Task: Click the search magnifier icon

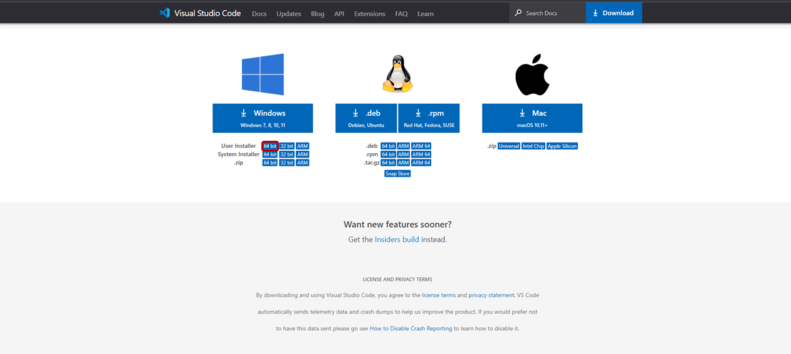Action: click(518, 13)
